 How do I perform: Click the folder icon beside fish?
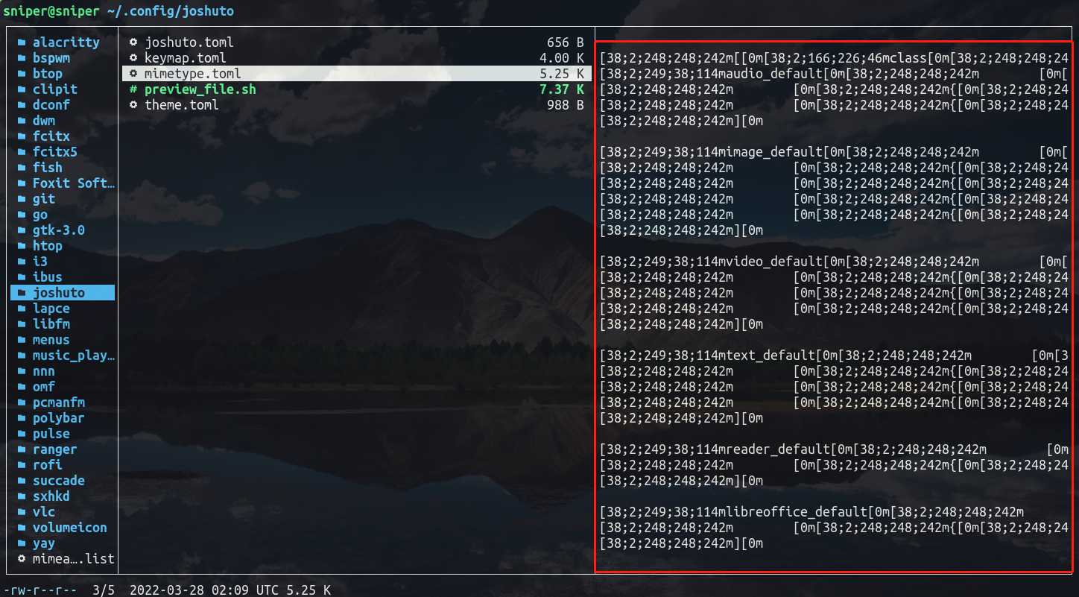(22, 168)
